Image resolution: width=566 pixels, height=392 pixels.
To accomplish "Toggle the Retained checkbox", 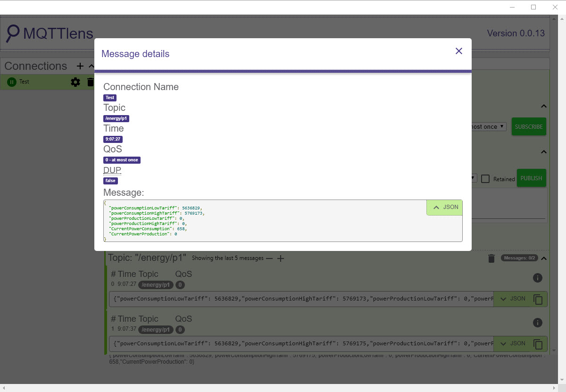I will point(485,179).
